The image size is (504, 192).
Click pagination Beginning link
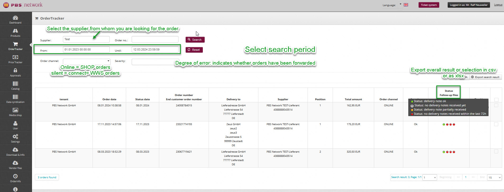445,177
